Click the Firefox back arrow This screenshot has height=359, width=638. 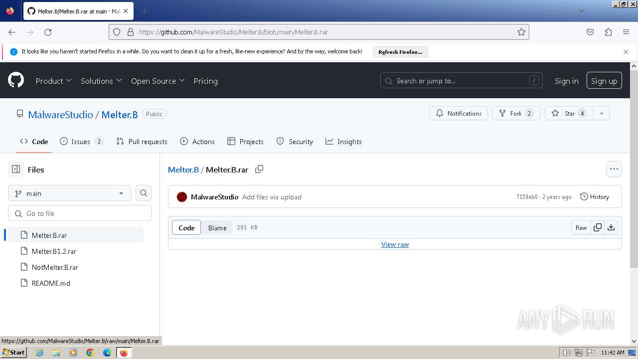12,32
